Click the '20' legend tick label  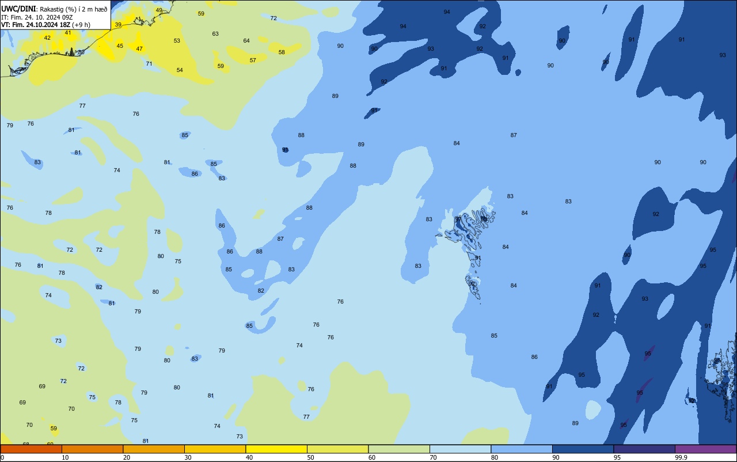[x=127, y=457]
